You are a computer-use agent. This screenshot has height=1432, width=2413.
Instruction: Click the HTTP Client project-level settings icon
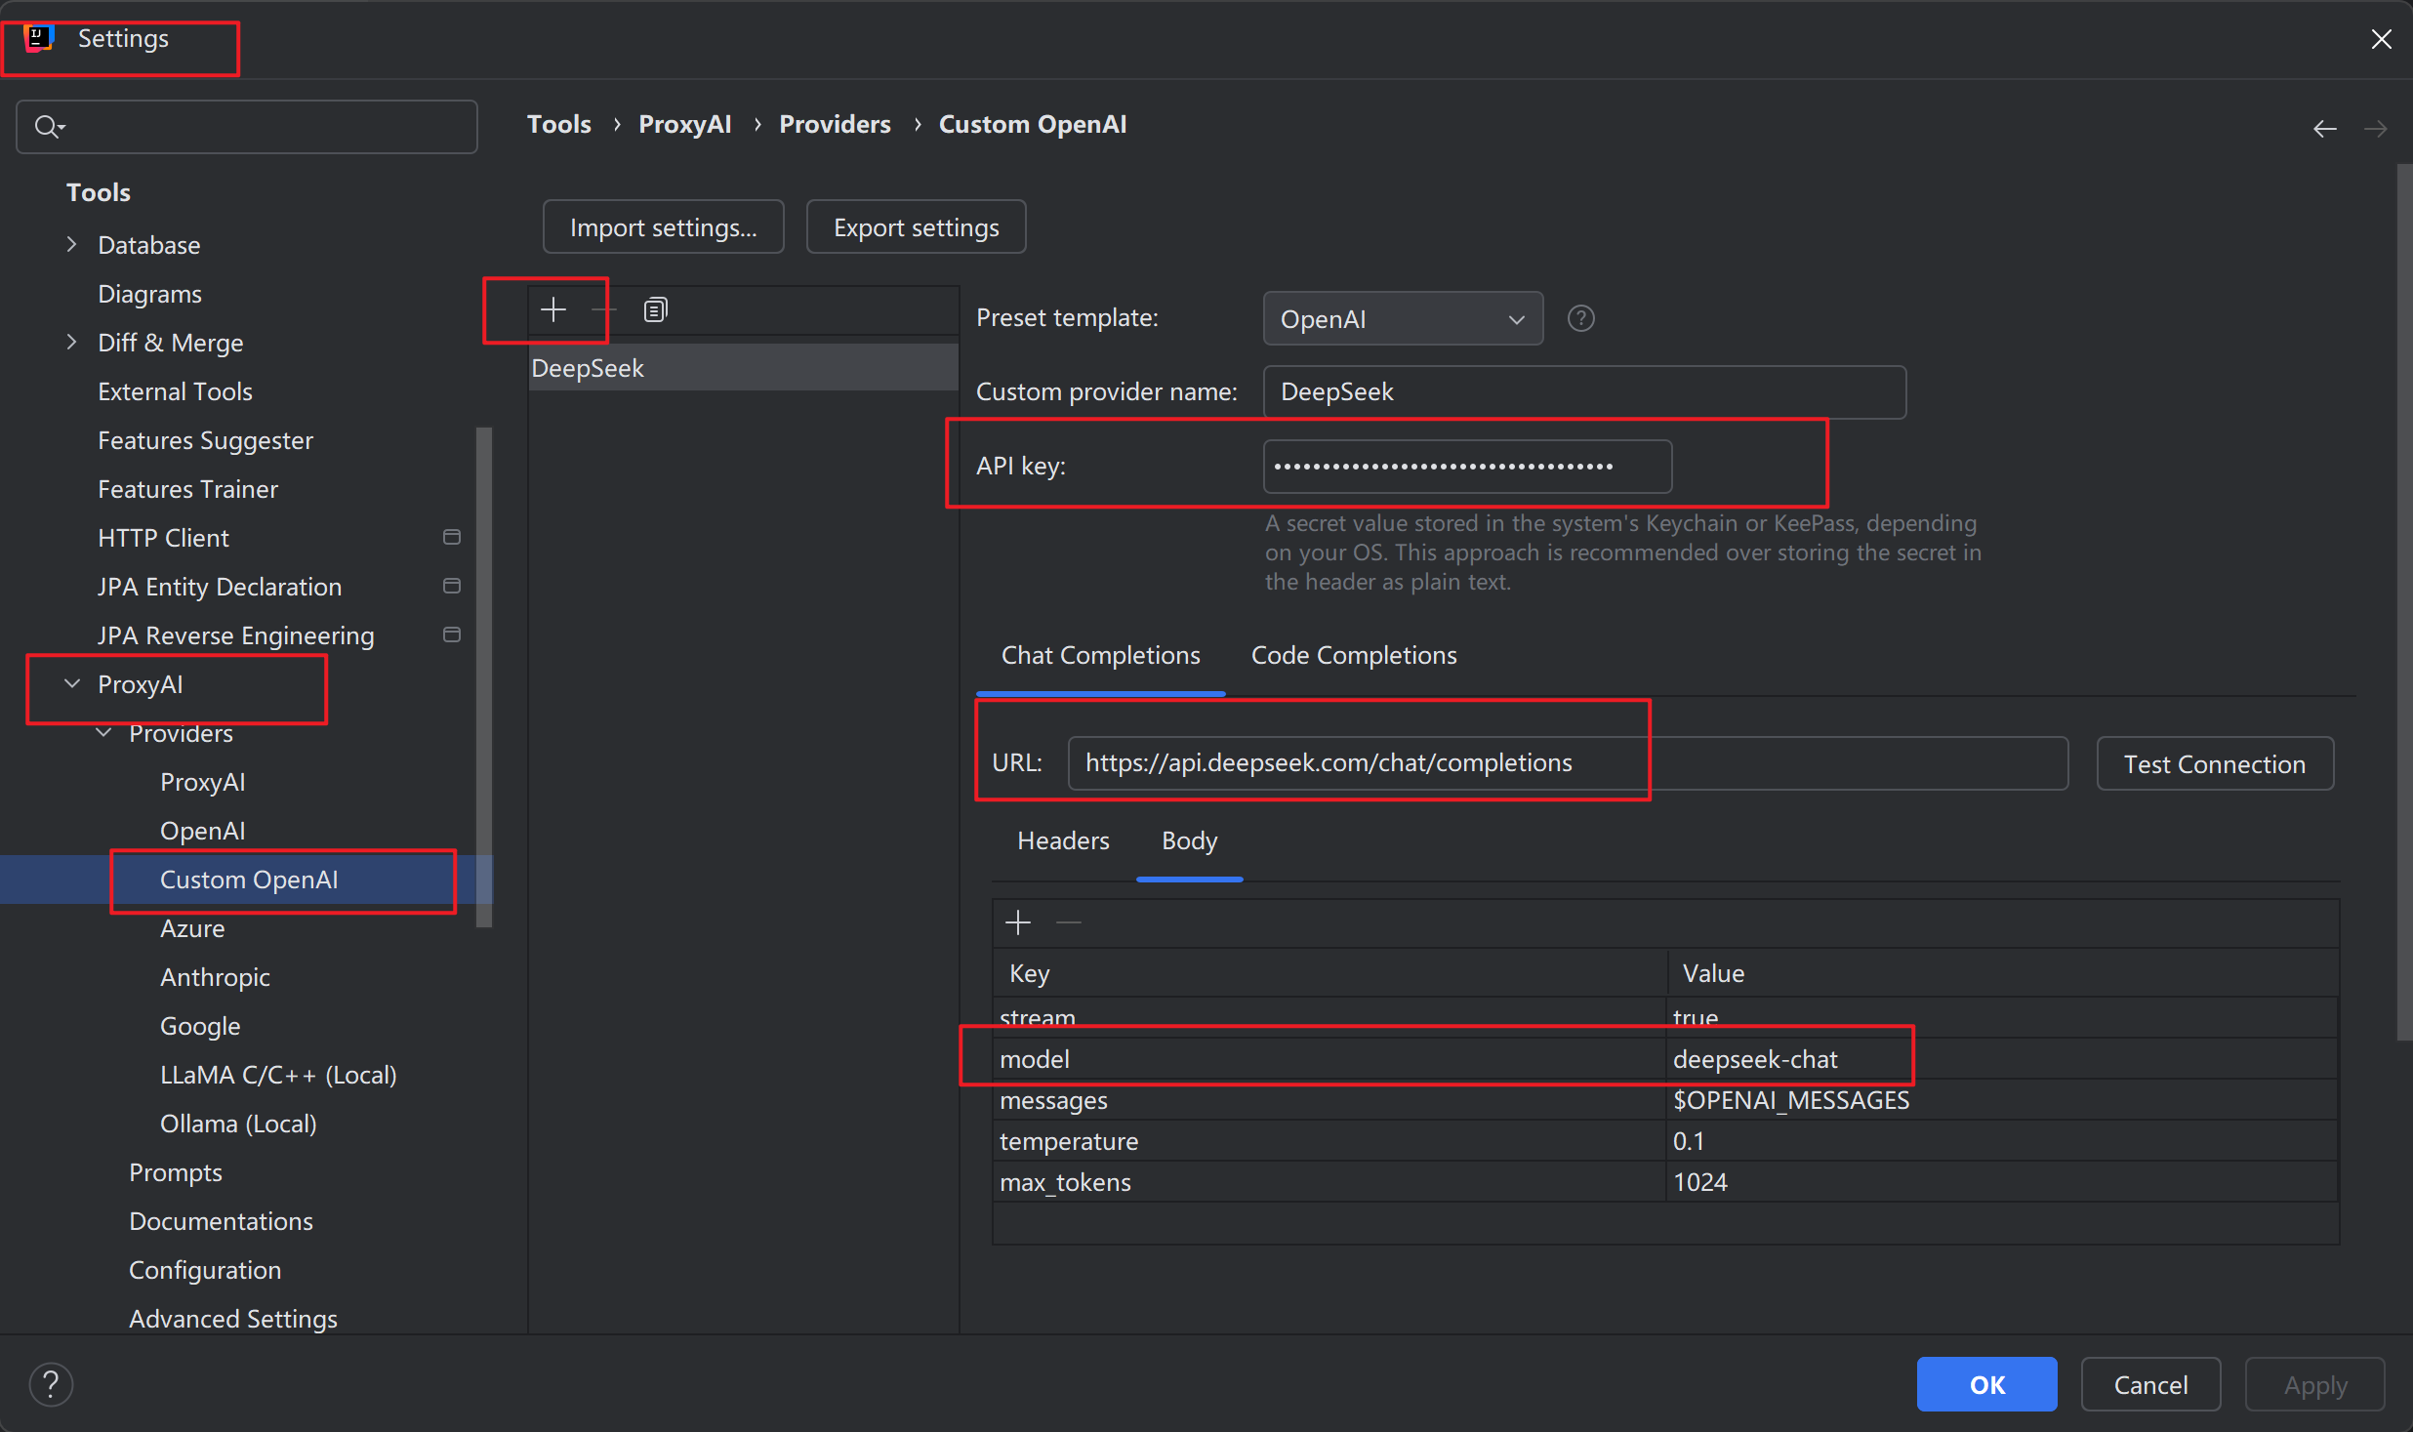452,538
